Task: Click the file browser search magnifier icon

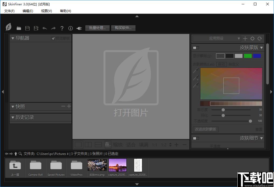Action: coord(20,154)
